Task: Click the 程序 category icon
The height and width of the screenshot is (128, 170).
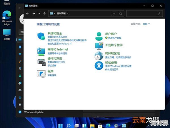Action: pos(41,74)
